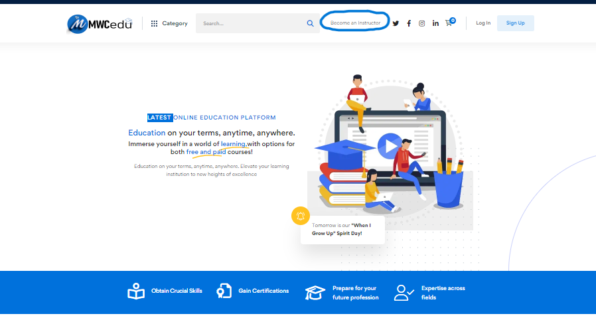
Task: Click the underlined 'free and paid' text
Action: (206, 152)
